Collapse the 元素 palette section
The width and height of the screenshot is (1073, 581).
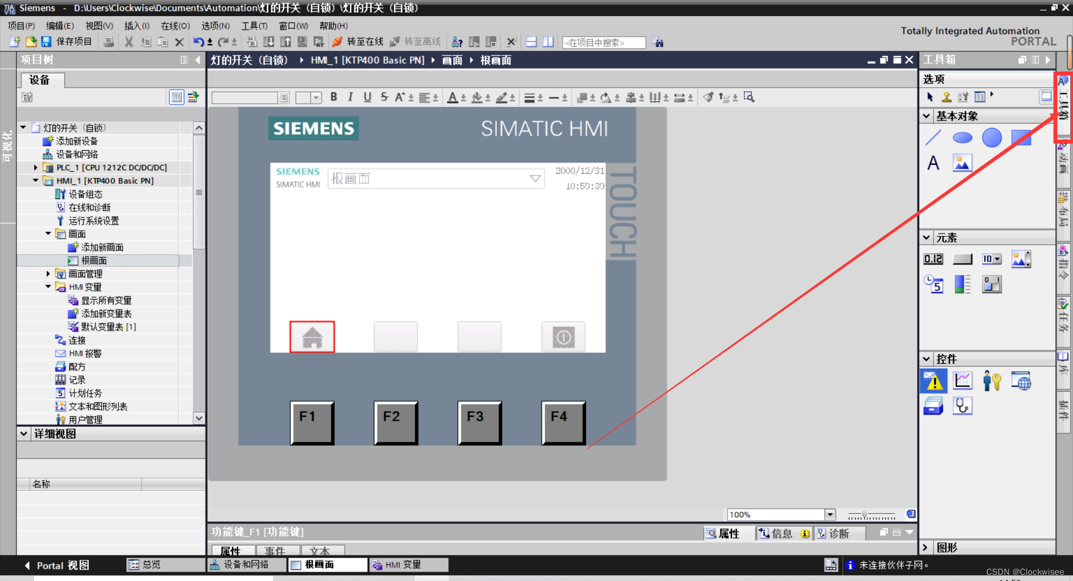tap(927, 237)
